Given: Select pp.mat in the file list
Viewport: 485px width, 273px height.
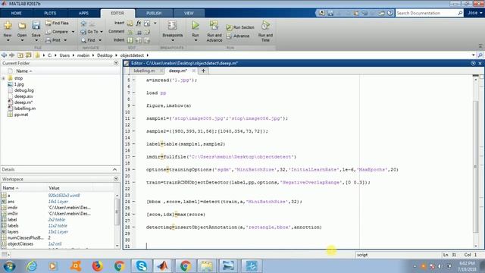Looking at the screenshot, I should tap(21, 115).
